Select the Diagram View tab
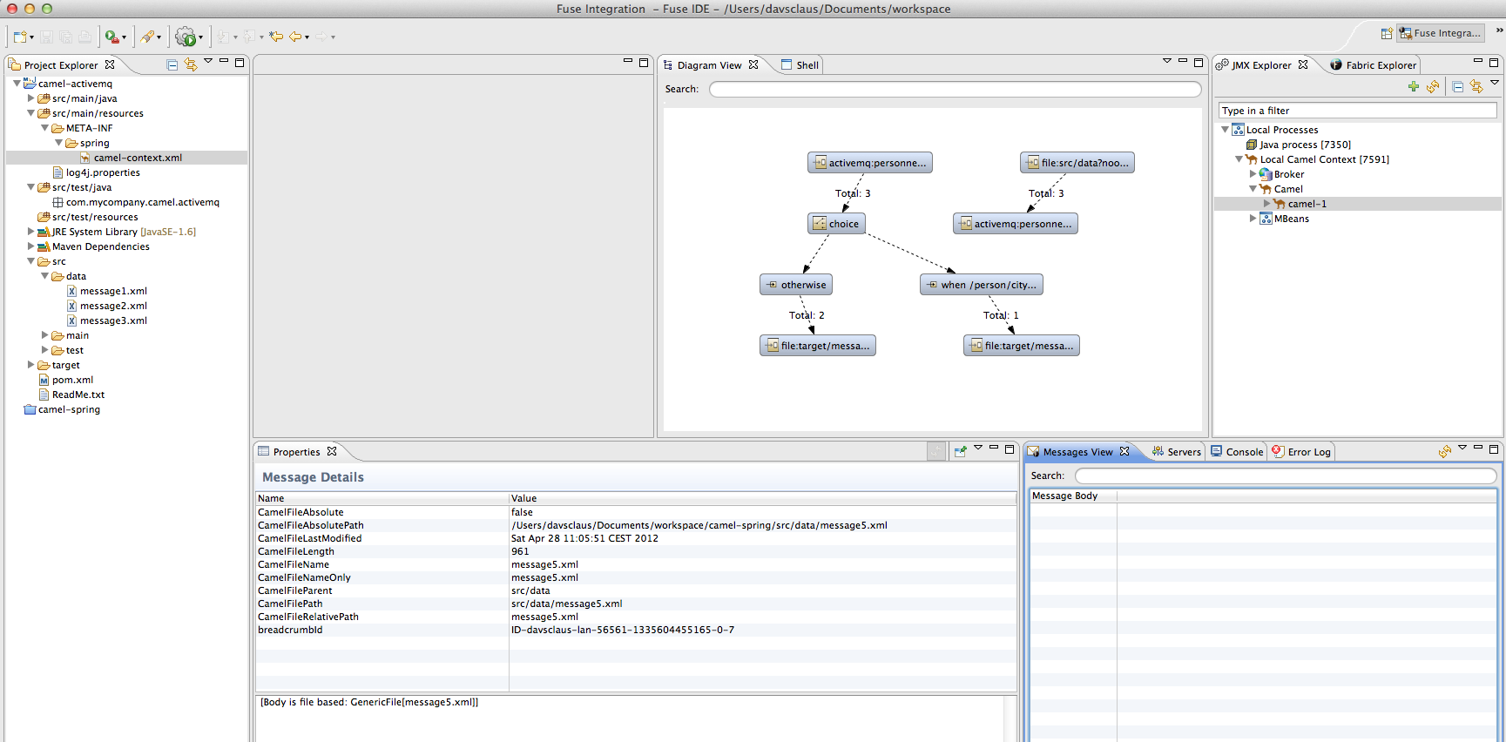 pos(710,65)
